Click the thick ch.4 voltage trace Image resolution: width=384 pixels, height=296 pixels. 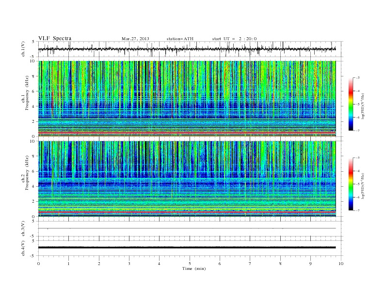tap(187, 248)
